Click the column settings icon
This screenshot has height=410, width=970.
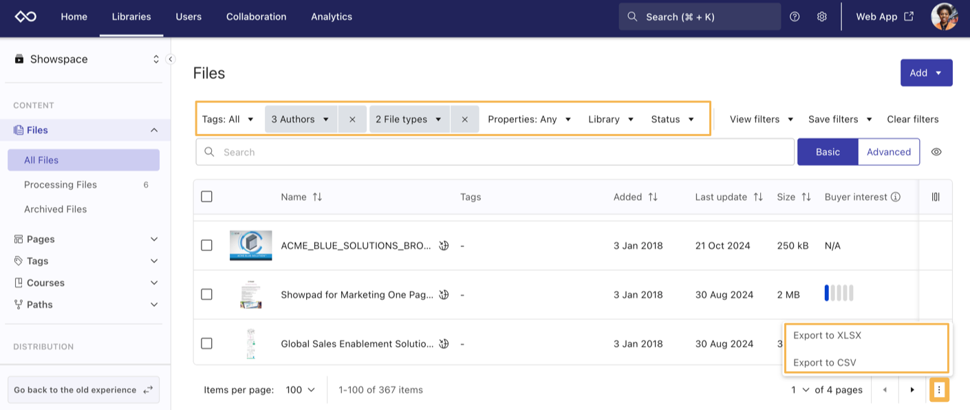click(936, 197)
